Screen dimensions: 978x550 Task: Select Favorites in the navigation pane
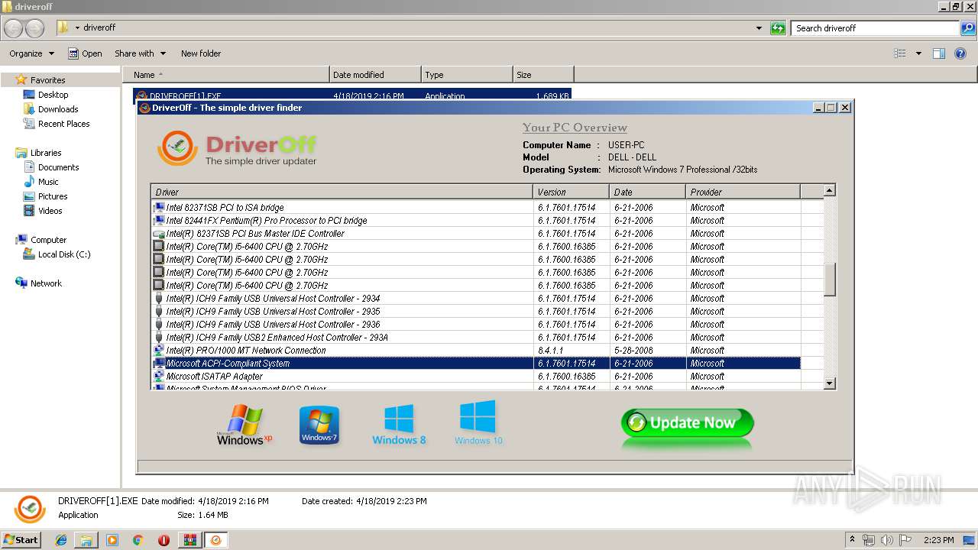click(47, 80)
